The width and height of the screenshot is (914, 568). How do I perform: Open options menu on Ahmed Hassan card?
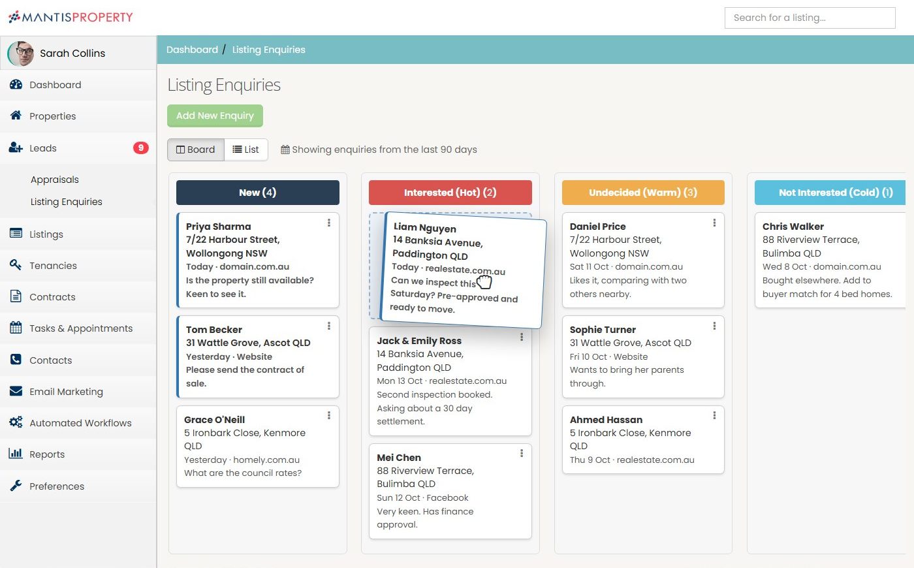click(714, 415)
